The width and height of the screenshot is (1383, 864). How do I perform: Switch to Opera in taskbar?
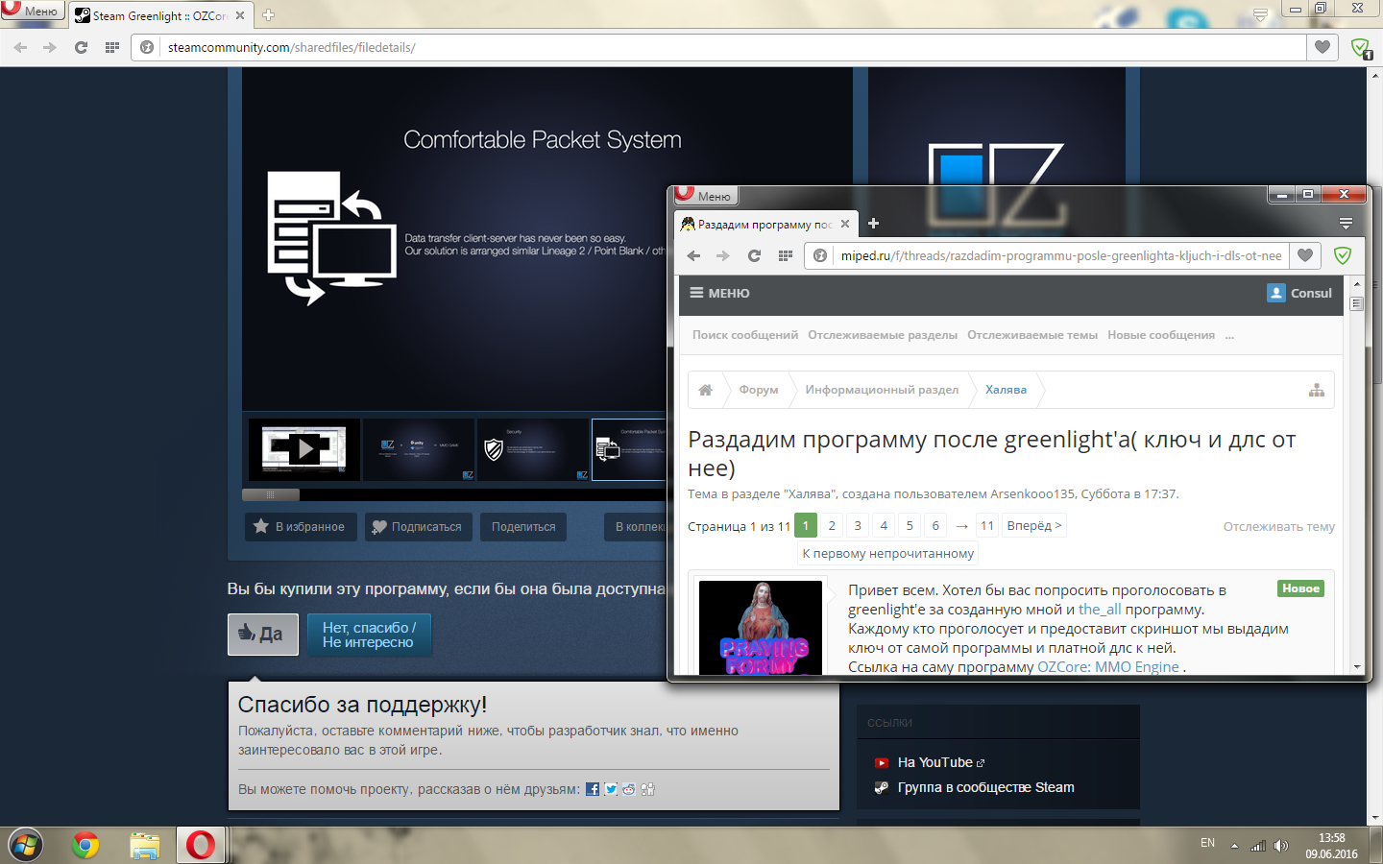point(201,846)
